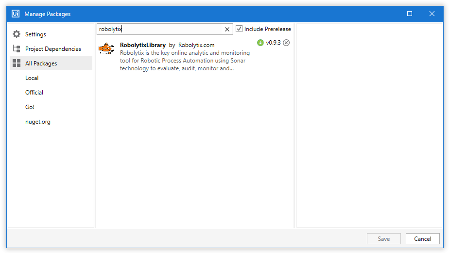This screenshot has height=253, width=449.
Task: Select the Go! package source
Action: click(30, 107)
